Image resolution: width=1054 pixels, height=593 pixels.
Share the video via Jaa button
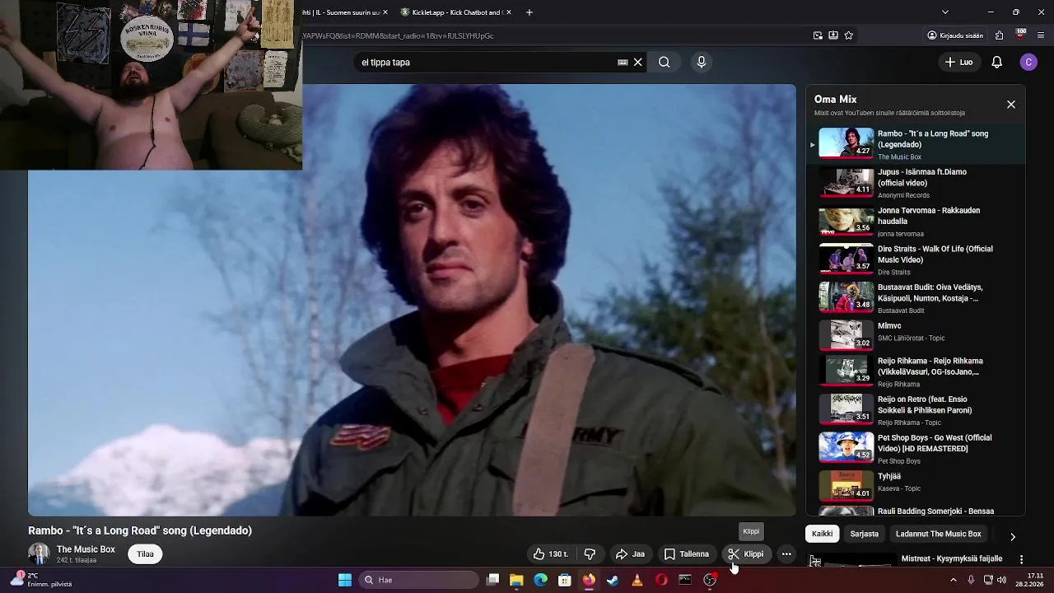630,554
